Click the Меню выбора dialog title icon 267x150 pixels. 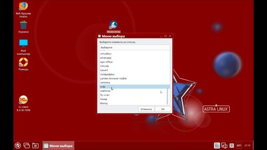pos(99,36)
